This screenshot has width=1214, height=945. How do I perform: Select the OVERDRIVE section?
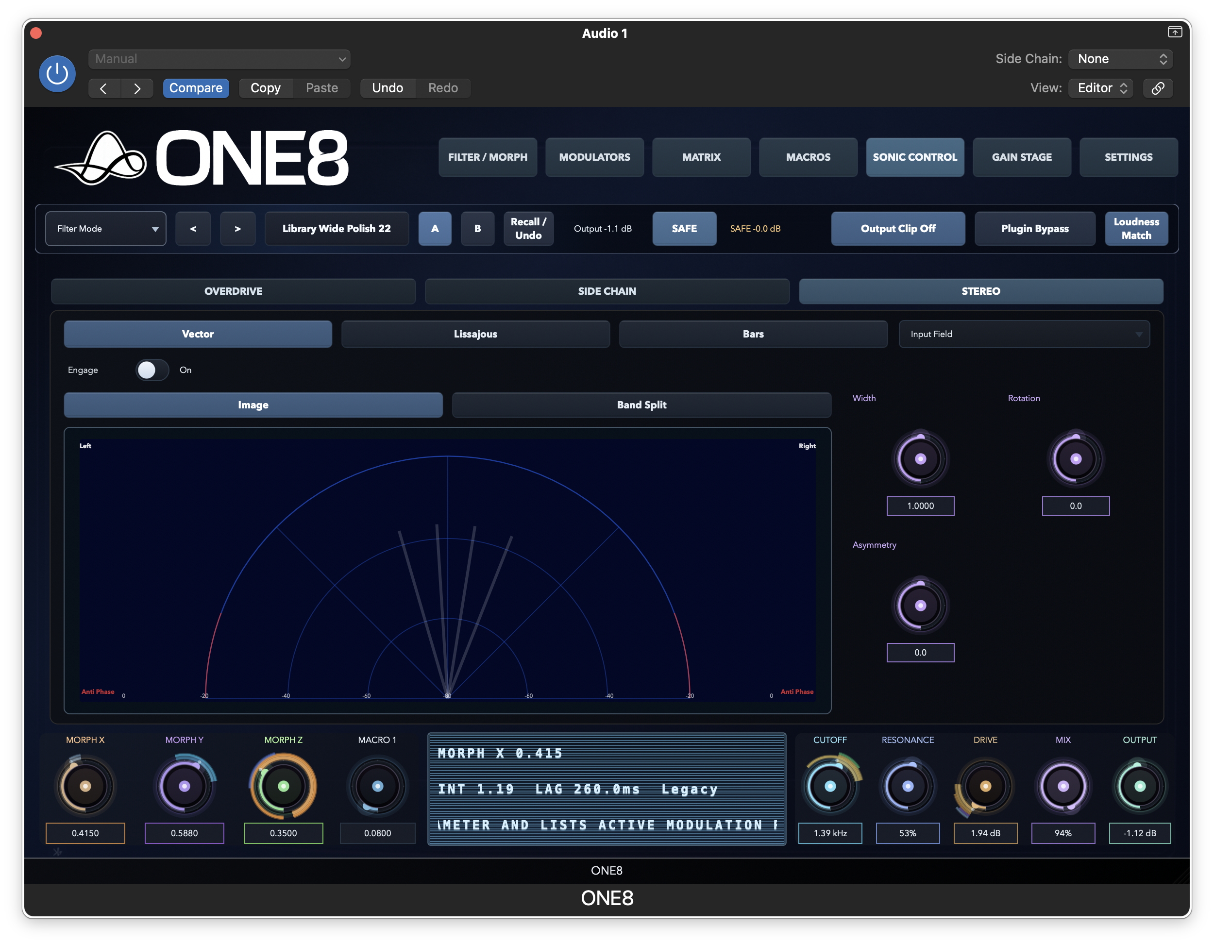click(x=233, y=291)
